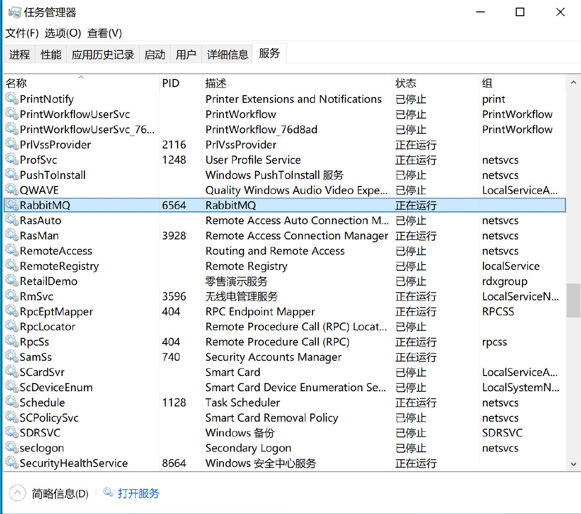Click the gear icon beside RmSvc
The image size is (581, 514).
(12, 297)
